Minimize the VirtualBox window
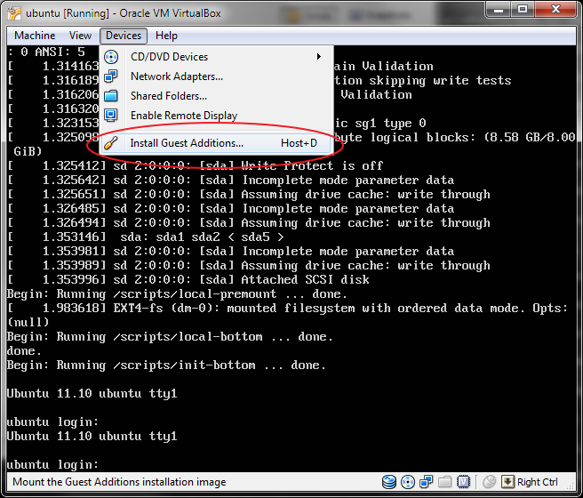 pos(499,10)
